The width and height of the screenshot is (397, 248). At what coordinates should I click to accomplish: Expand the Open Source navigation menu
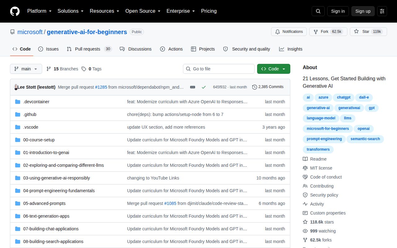point(143,11)
